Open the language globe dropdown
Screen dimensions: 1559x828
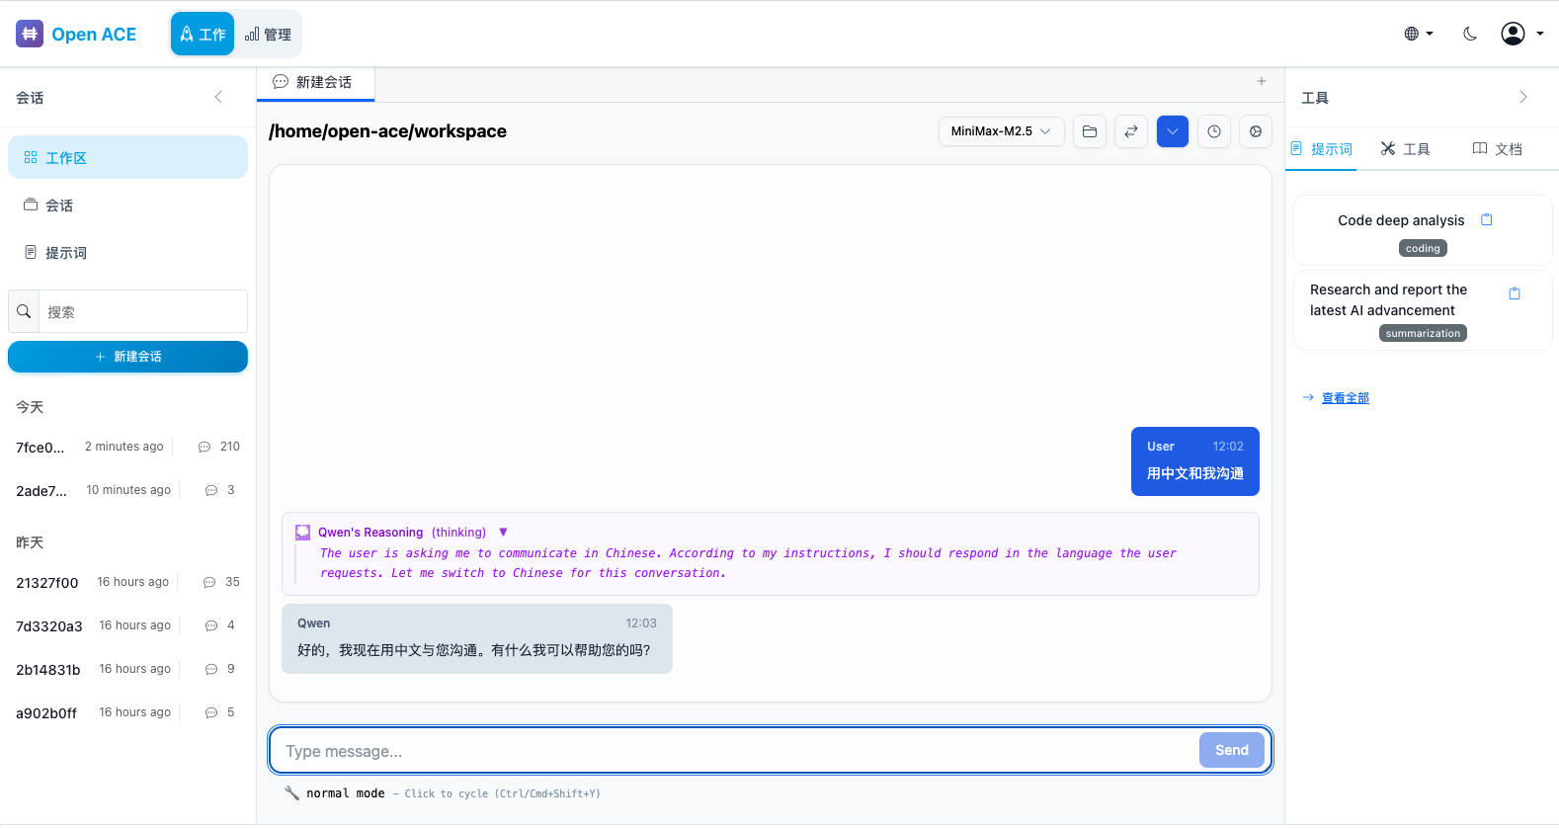click(x=1419, y=34)
